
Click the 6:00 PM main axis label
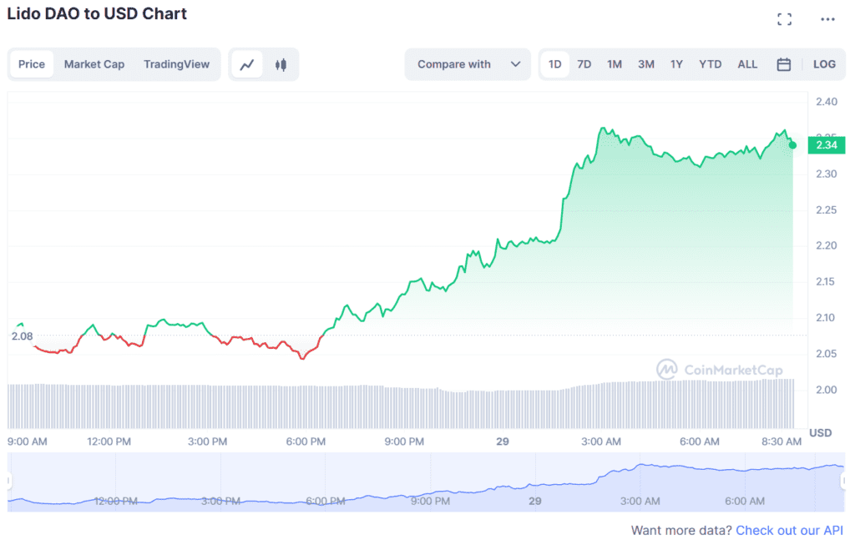[306, 442]
